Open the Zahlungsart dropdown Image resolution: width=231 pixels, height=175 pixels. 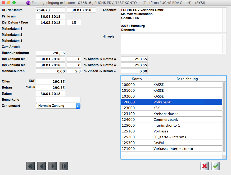[58, 106]
